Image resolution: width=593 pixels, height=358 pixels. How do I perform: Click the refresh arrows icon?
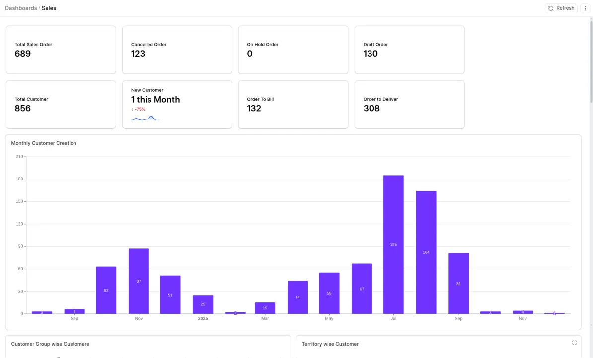551,8
